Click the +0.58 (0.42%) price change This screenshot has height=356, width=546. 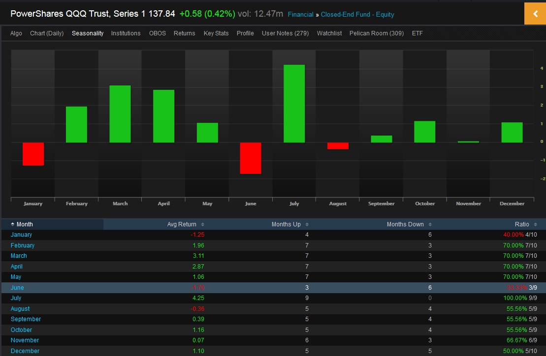[x=207, y=14]
